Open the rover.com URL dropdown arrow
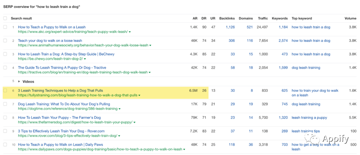The image size is (360, 155). point(119,136)
